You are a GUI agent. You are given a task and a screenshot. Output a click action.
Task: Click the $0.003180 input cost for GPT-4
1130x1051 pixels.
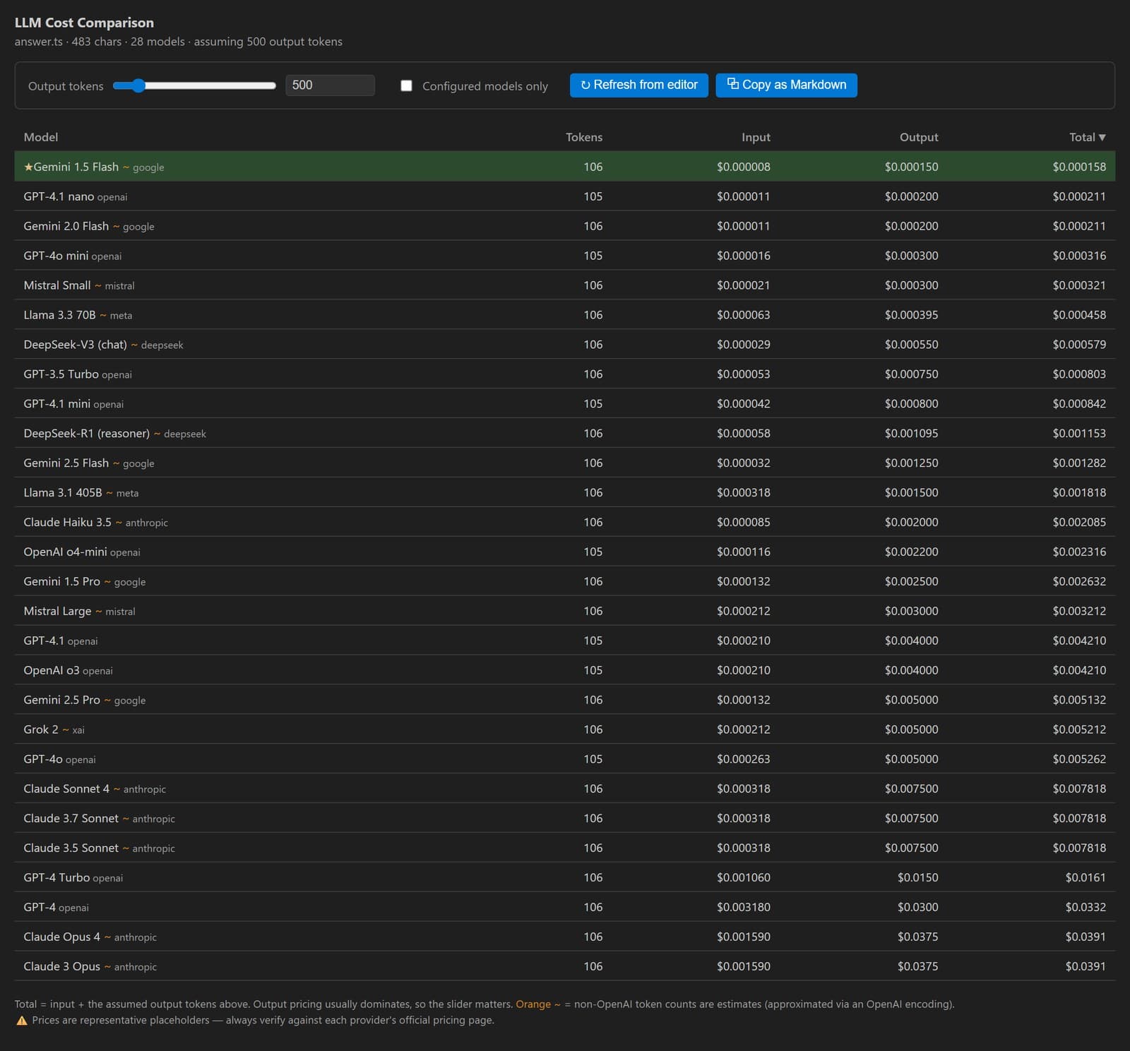tap(743, 908)
